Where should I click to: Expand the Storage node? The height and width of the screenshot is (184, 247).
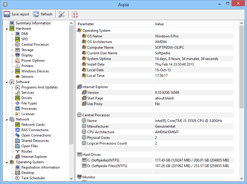coord(12,50)
